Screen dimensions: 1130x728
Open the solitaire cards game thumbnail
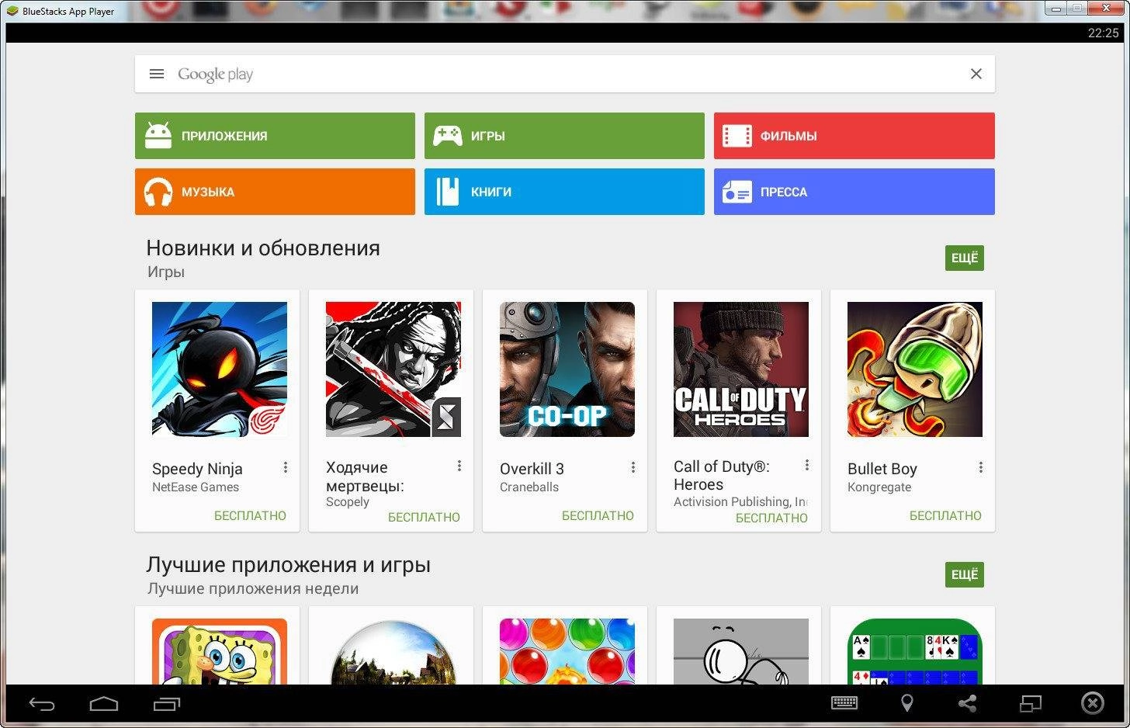coord(915,651)
